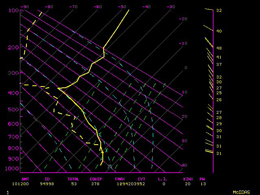Image resolution: width=260 pixels, height=195 pixels.
Task: Select the GMT header in the data row
Action: coord(26,179)
